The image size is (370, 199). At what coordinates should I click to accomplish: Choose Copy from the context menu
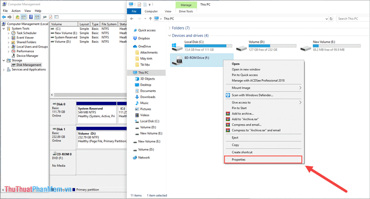click(x=235, y=145)
